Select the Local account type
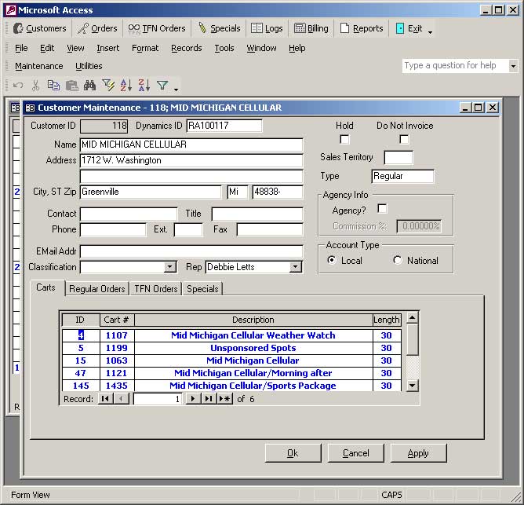The width and height of the screenshot is (524, 505). 332,260
